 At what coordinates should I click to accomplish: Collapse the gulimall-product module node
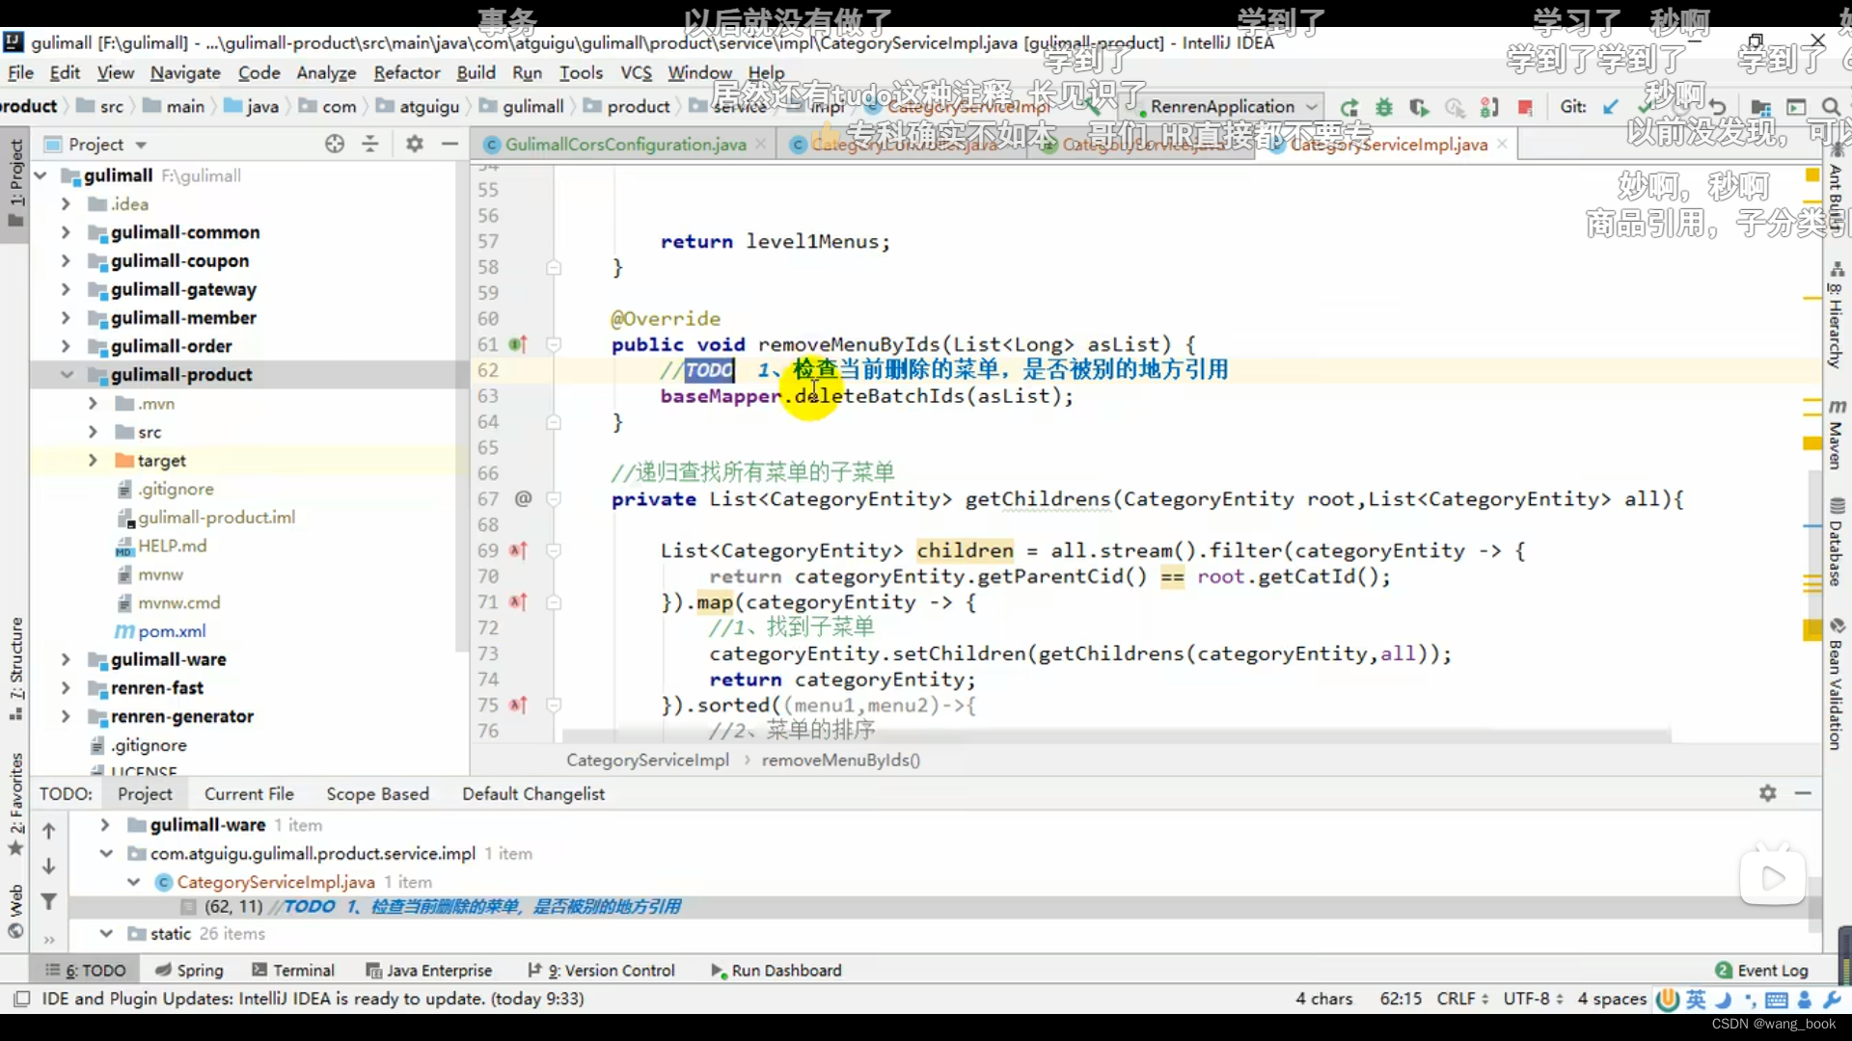coord(66,375)
